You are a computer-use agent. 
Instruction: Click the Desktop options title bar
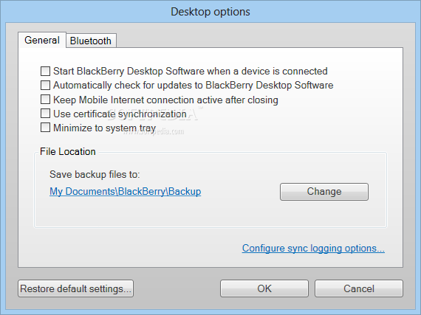pos(210,12)
